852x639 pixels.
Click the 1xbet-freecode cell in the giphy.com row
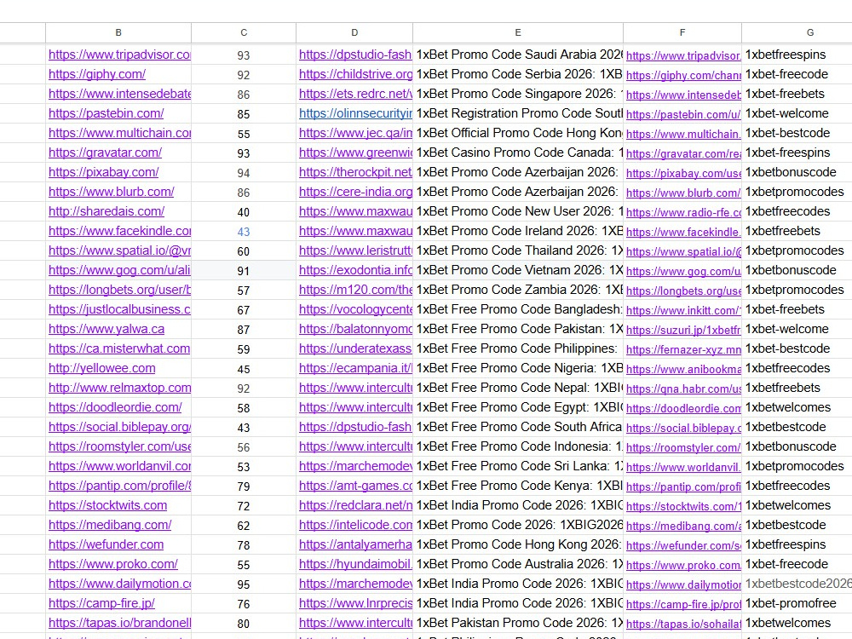(x=797, y=74)
